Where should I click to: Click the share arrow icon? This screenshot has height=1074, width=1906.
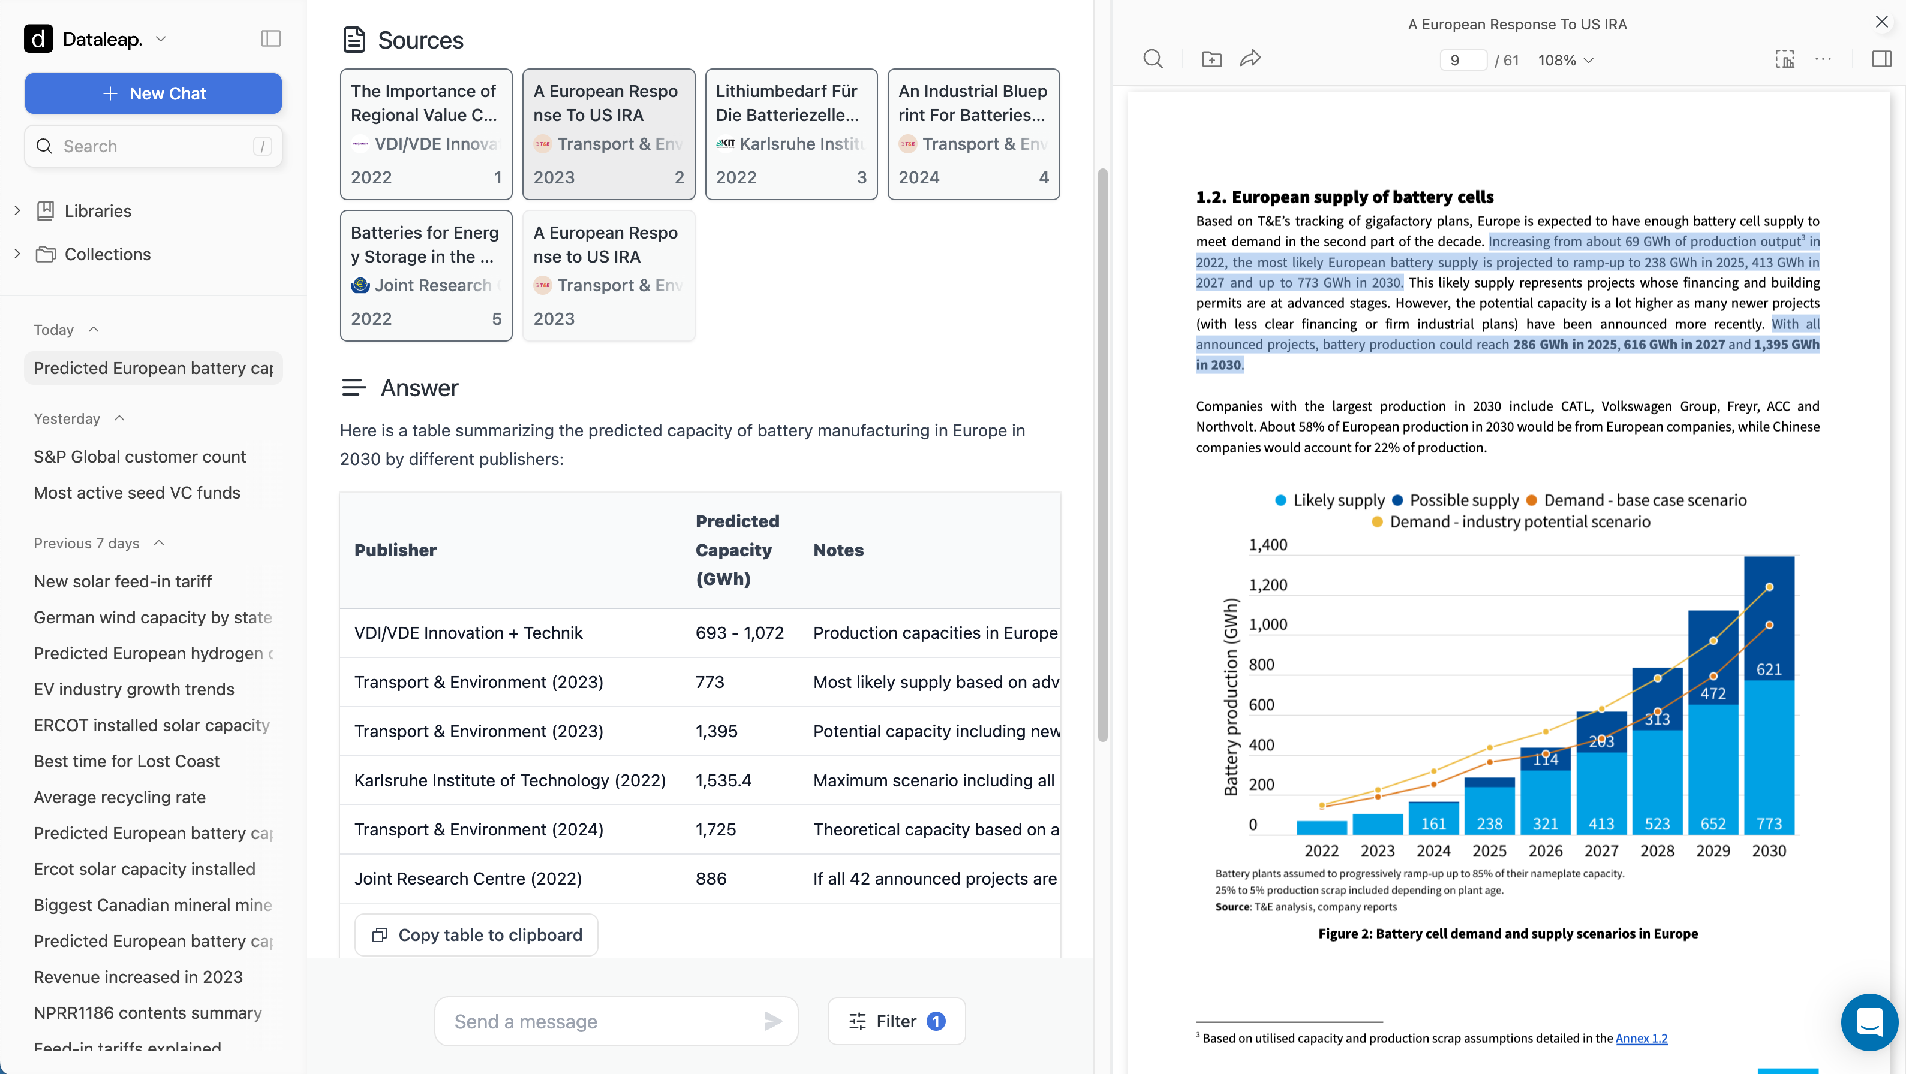pos(1250,59)
